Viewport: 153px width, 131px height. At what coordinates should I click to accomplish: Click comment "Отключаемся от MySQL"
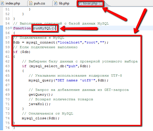pyautogui.click(x=48, y=113)
